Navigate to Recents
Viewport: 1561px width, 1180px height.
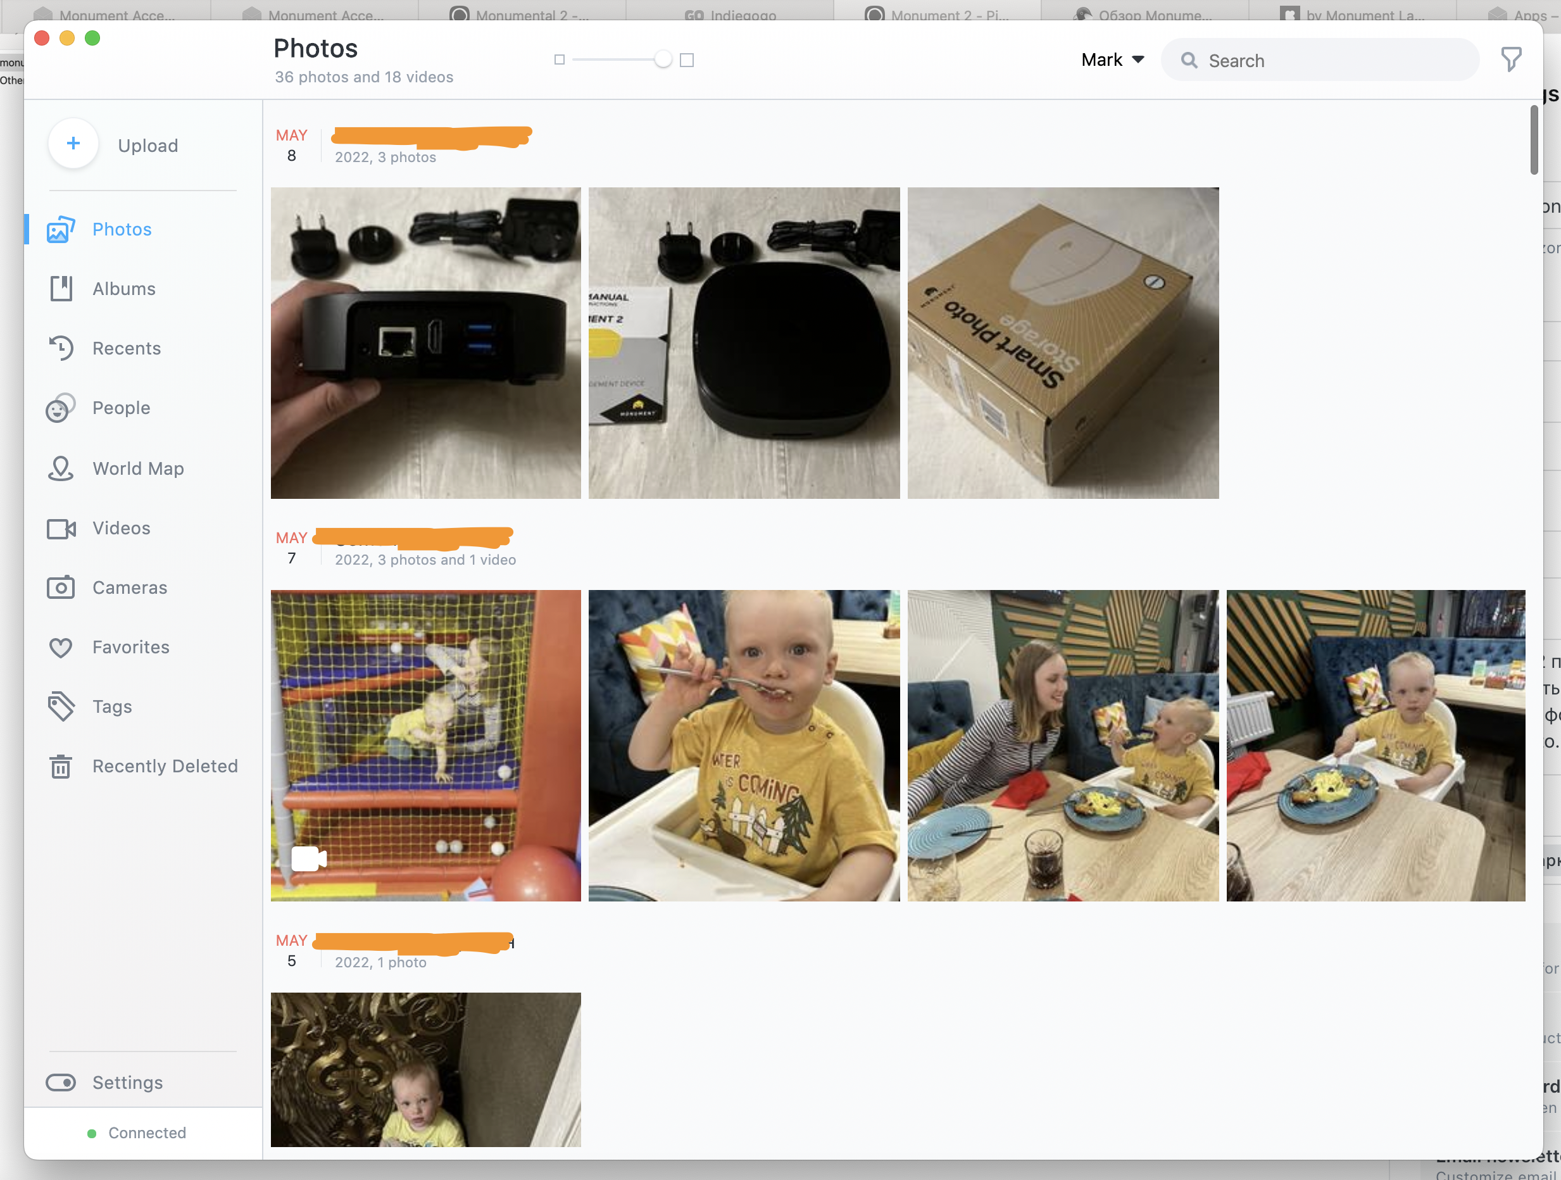coord(127,348)
